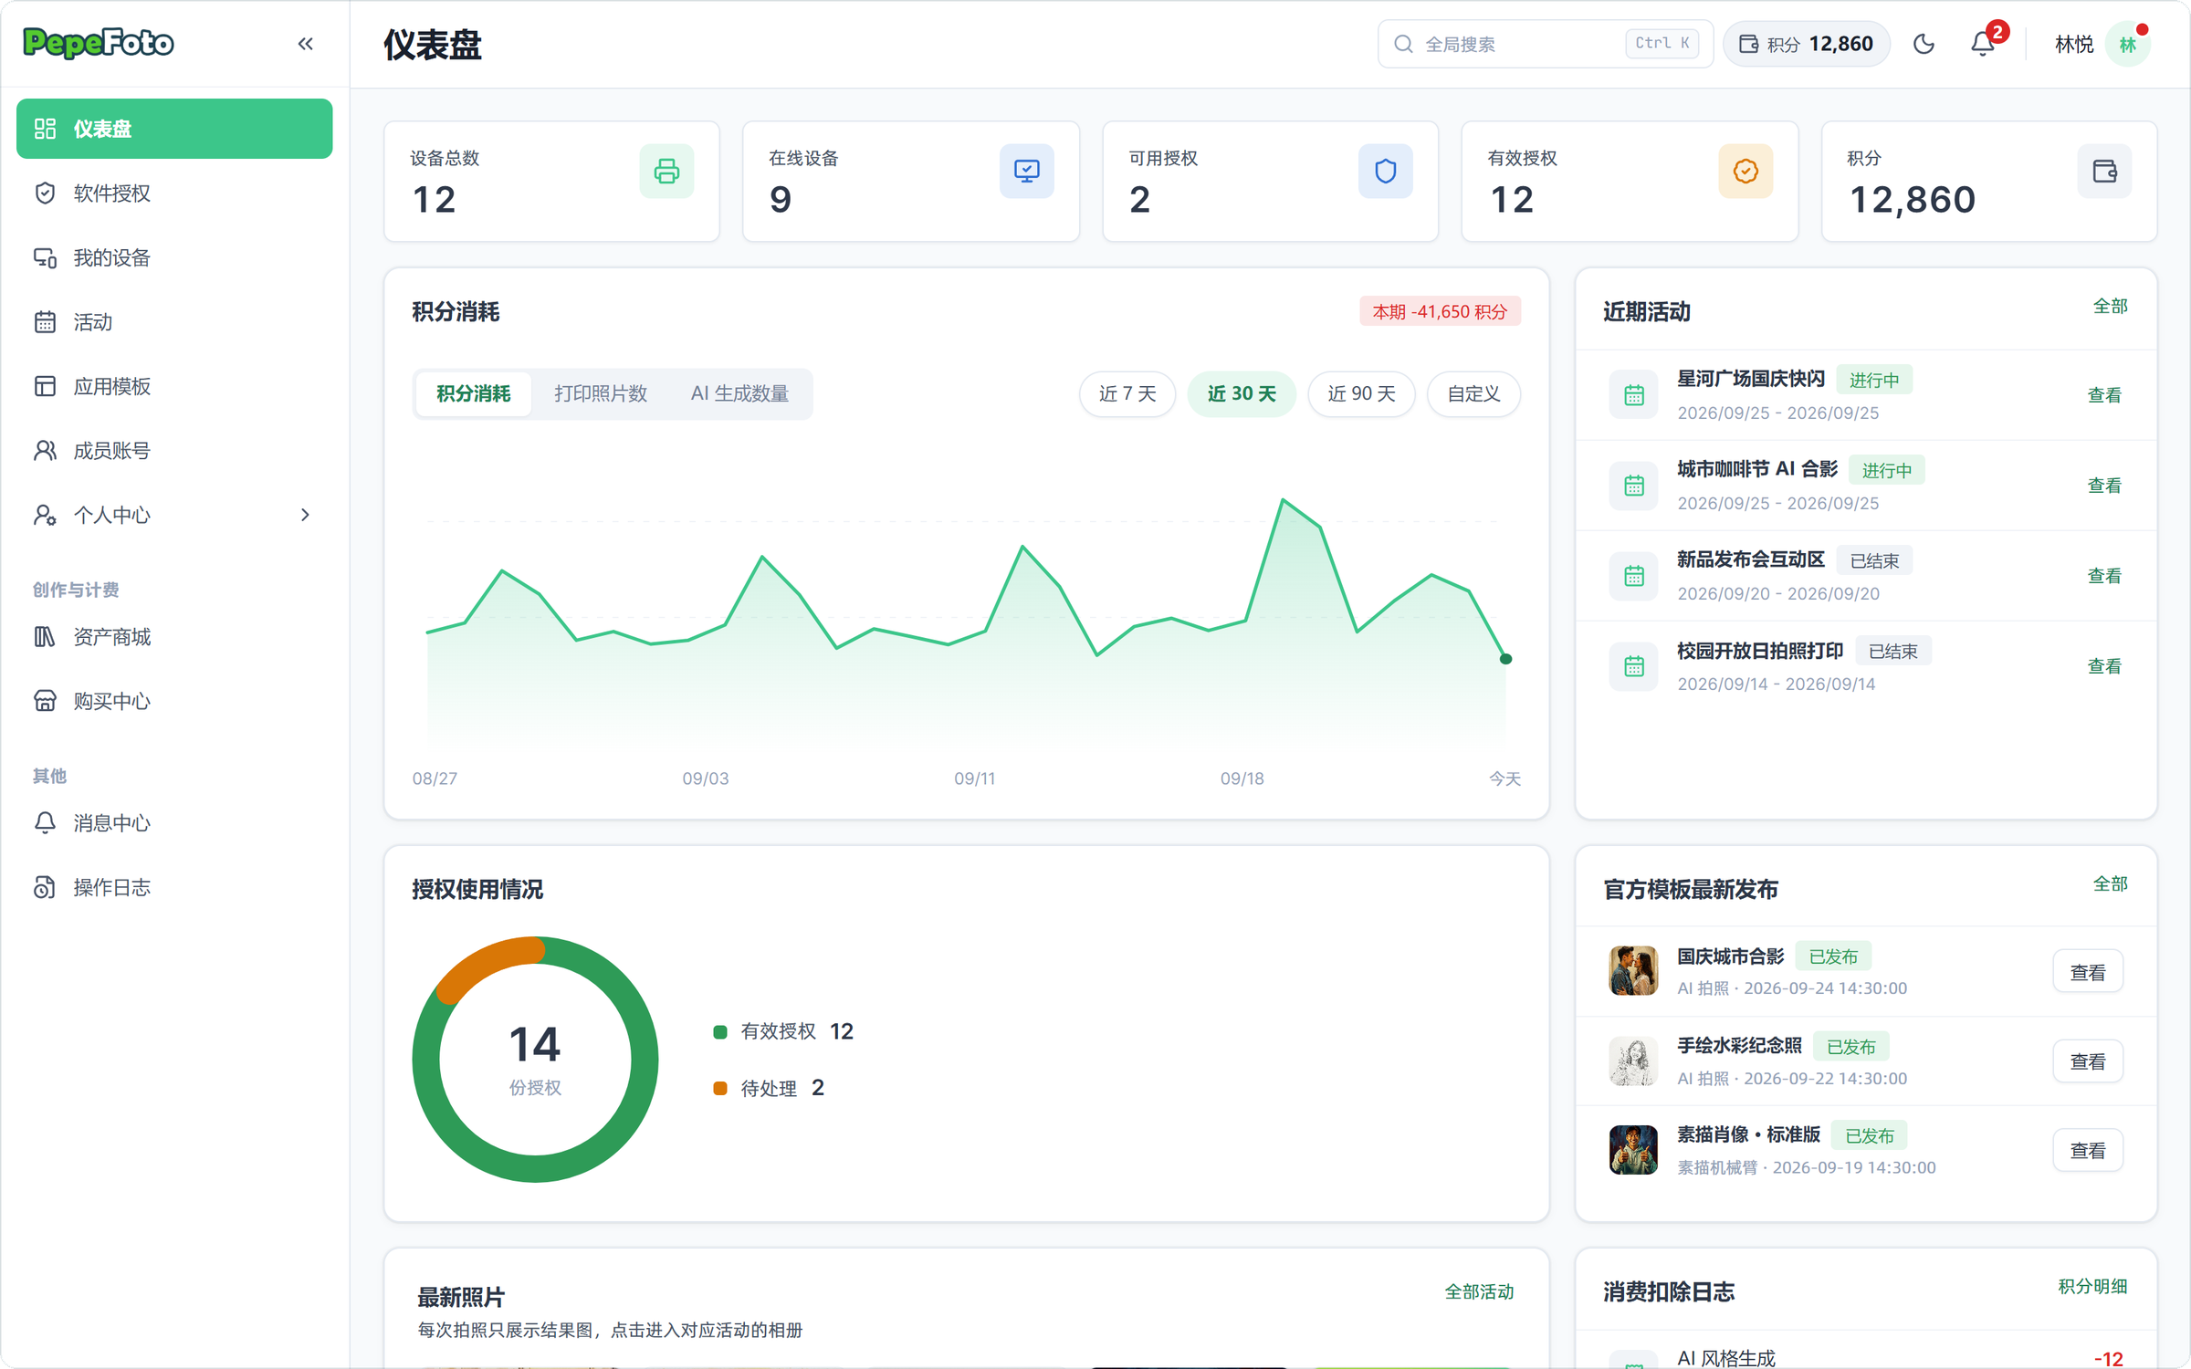The width and height of the screenshot is (2191, 1369).
Task: Select the 近 90 天 range
Action: coord(1361,393)
